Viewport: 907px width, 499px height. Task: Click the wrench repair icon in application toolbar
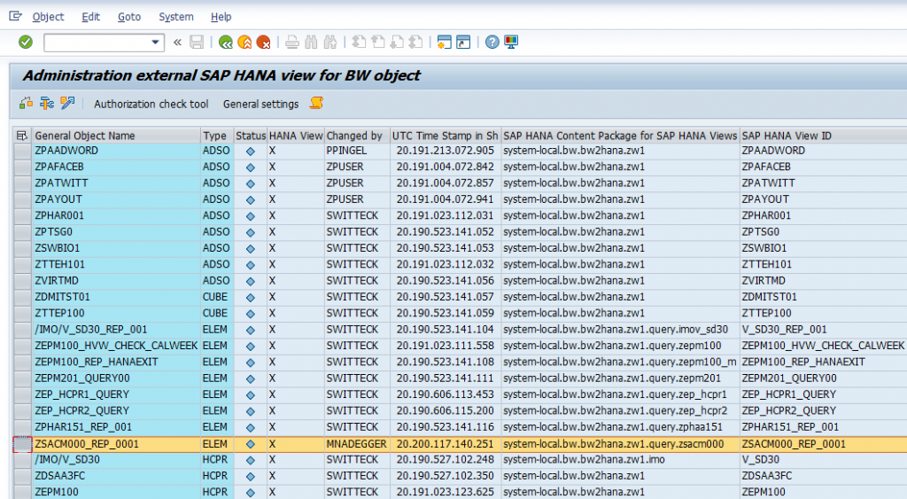[47, 104]
